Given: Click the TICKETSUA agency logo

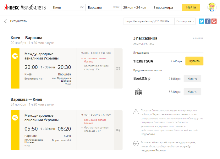Looking at the screenshot, I should [x=143, y=61].
